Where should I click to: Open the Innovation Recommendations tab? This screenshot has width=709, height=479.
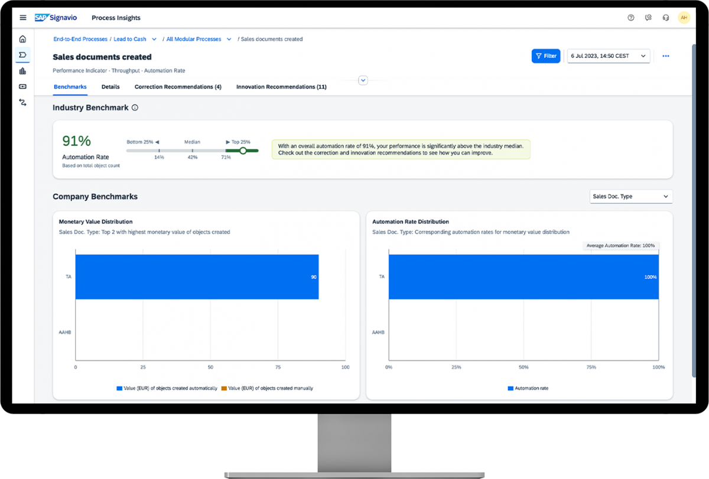coord(281,86)
